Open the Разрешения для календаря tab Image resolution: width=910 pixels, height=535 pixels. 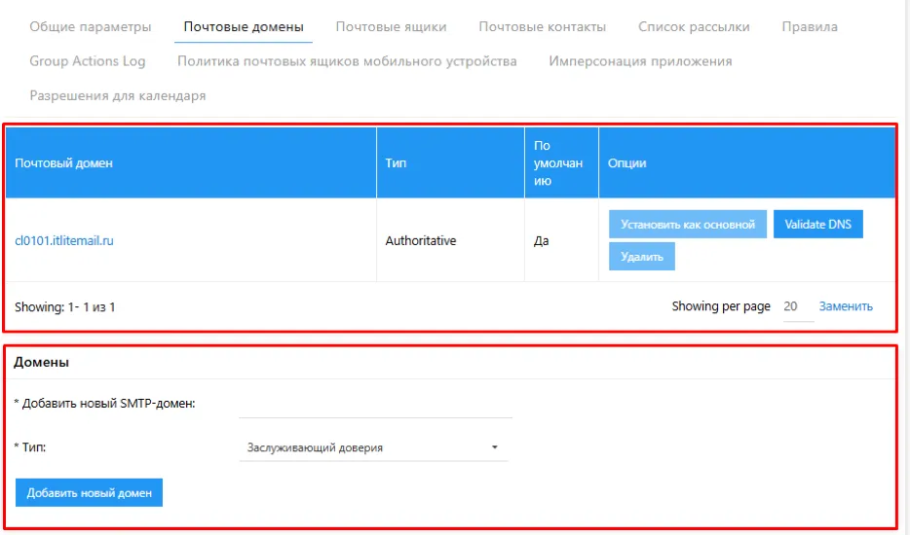[118, 95]
